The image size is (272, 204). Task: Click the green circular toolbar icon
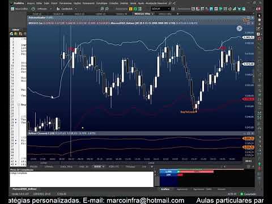pos(135,8)
